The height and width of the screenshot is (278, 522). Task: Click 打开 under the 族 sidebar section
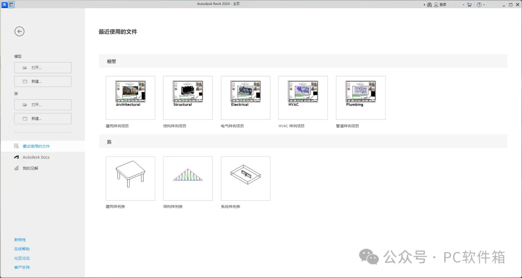[43, 105]
